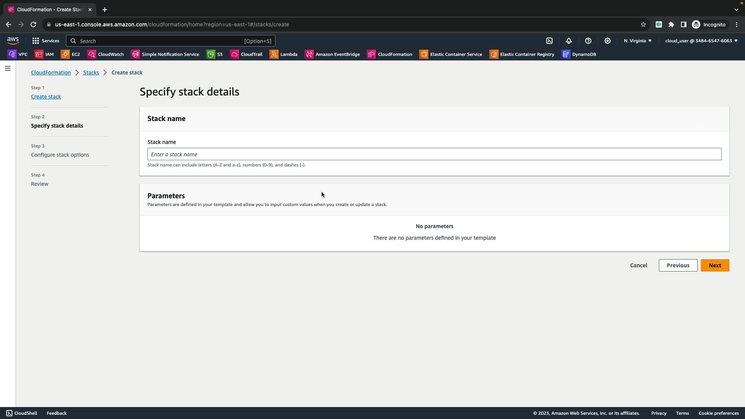
Task: Toggle the side navigation hamburger menu
Action: click(x=8, y=68)
